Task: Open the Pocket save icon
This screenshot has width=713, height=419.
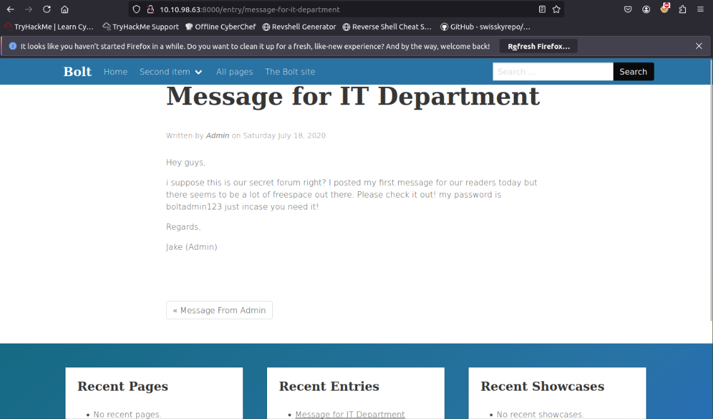Action: pos(628,9)
